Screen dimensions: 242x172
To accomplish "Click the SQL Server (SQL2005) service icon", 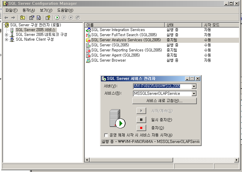I will coord(88,45).
